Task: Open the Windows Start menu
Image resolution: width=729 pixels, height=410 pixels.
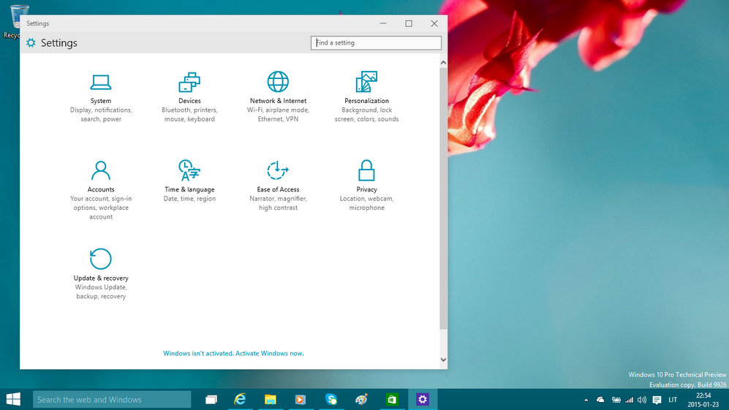Action: 13,399
